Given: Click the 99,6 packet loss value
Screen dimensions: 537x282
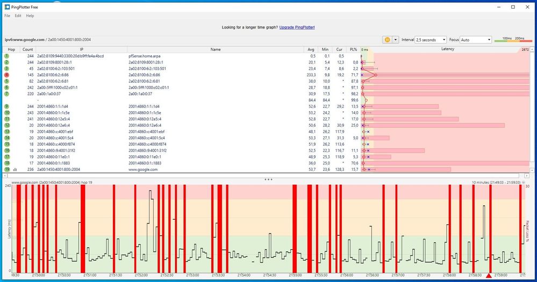Looking at the screenshot, I should (354, 100).
